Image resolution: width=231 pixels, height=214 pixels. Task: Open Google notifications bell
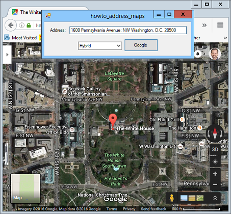click(x=198, y=54)
